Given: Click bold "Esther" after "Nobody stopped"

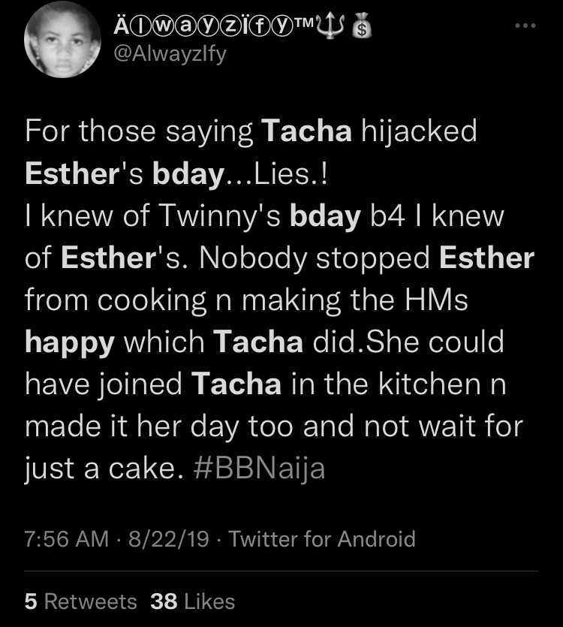Looking at the screenshot, I should (x=486, y=258).
